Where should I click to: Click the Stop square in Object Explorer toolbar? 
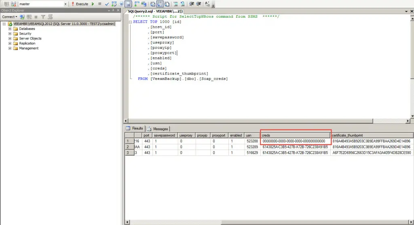click(x=36, y=17)
